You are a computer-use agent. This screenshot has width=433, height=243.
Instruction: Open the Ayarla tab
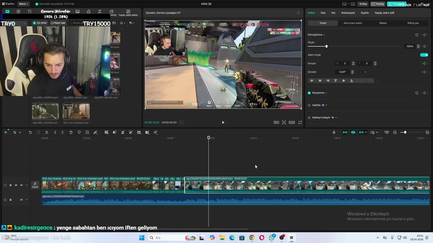point(365,13)
